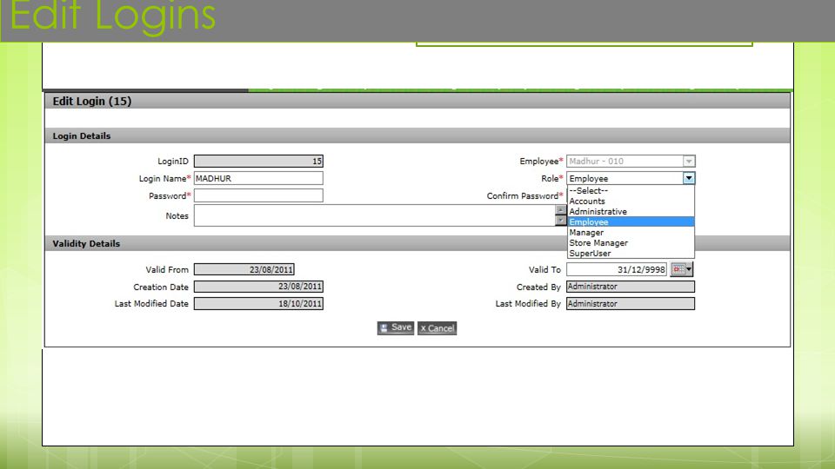The image size is (835, 469).
Task: Click the Save button
Action: pyautogui.click(x=396, y=327)
